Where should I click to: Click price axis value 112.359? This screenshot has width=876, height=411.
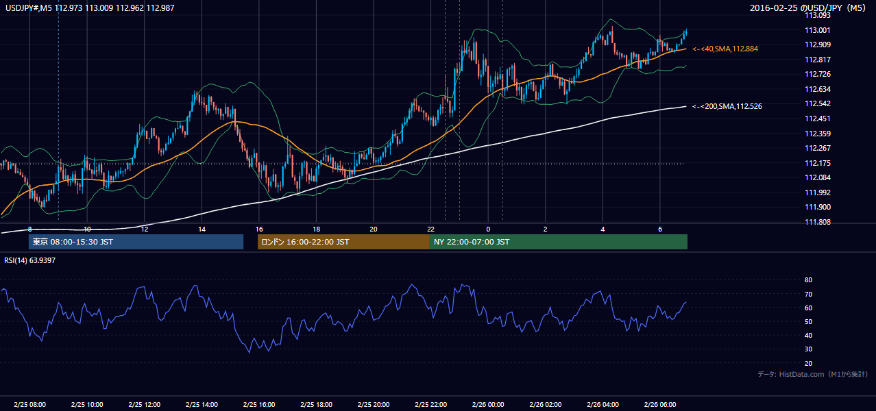[x=818, y=134]
